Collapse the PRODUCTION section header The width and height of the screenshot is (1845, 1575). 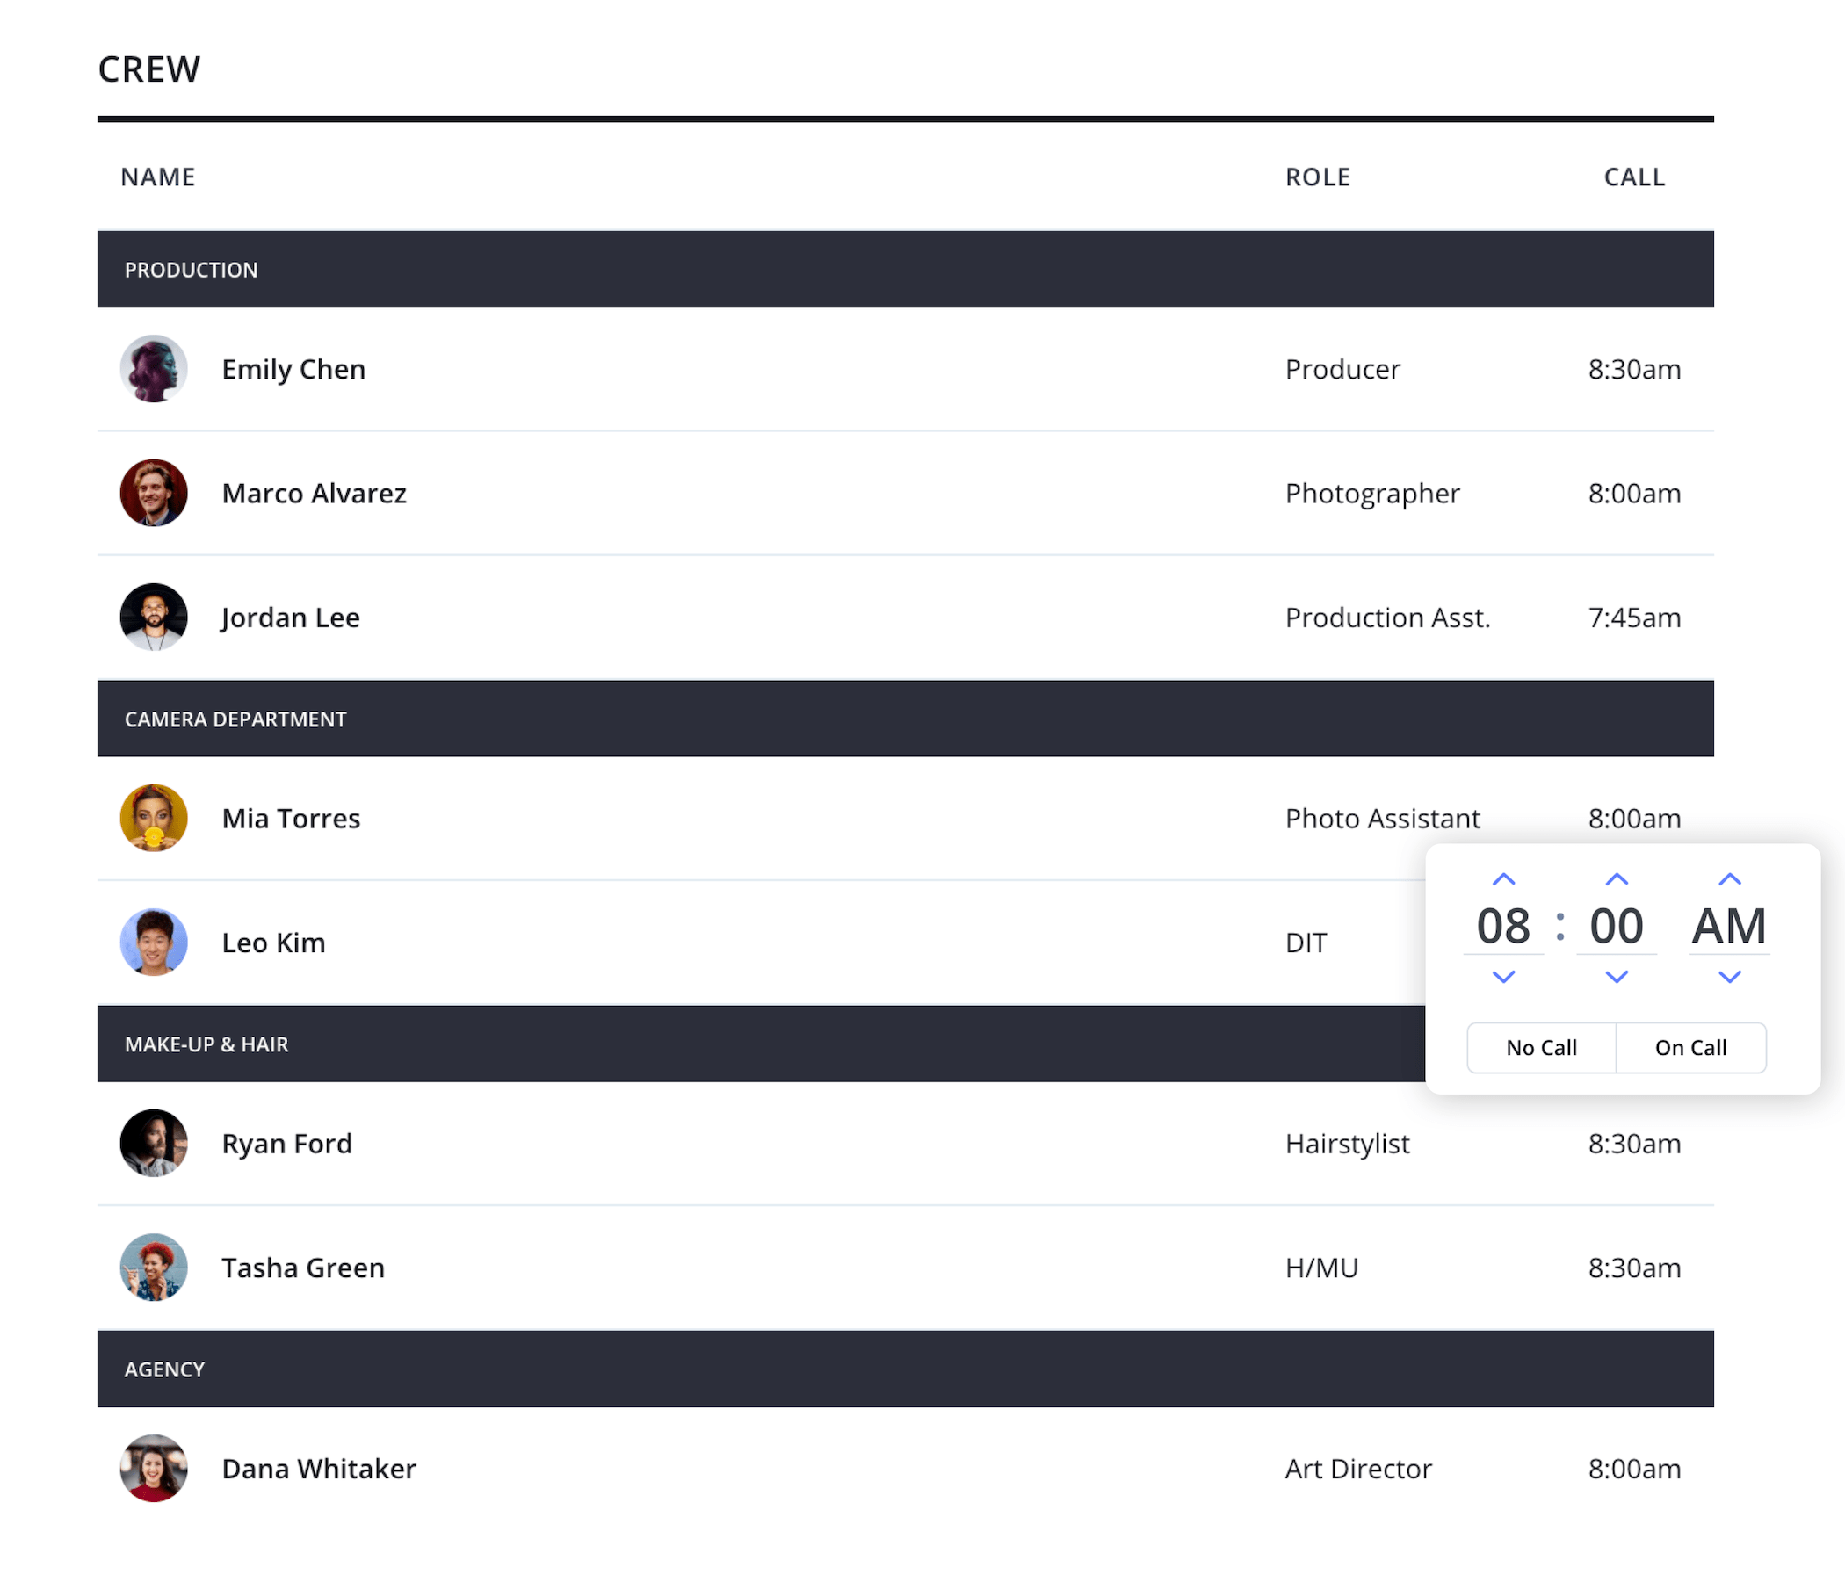click(x=192, y=269)
